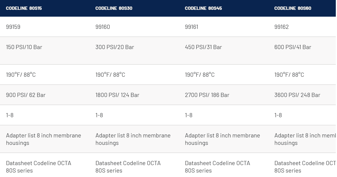The image size is (337, 177).
Task: Open Datasheet Codeline OCTA link for 80S45
Action: (x=217, y=167)
